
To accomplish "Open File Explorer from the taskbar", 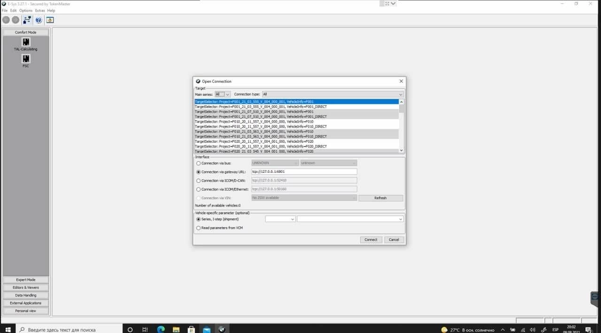I will point(176,330).
